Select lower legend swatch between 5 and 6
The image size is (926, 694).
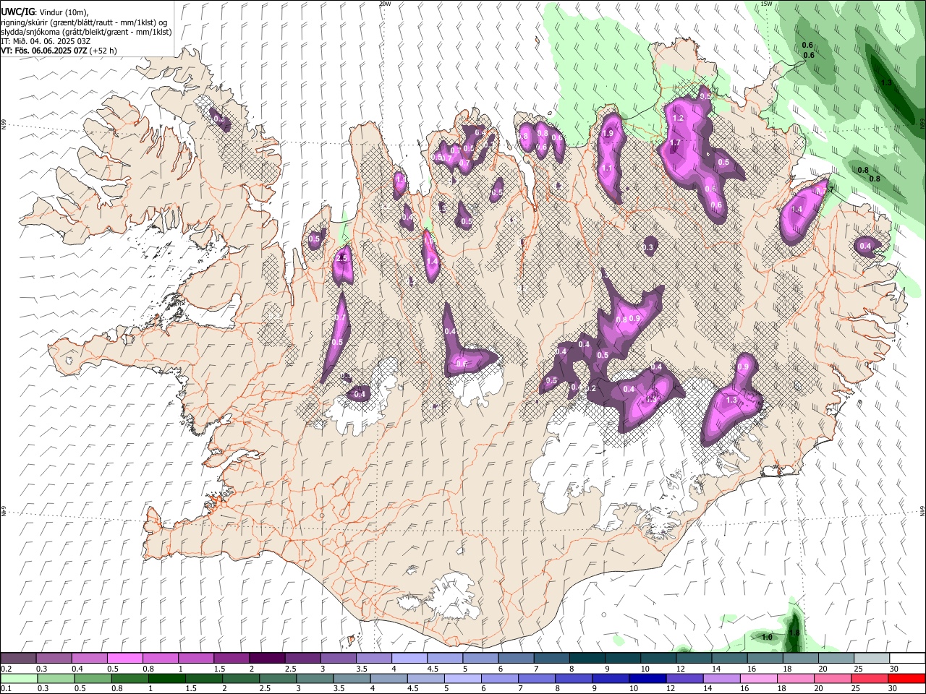click(462, 678)
